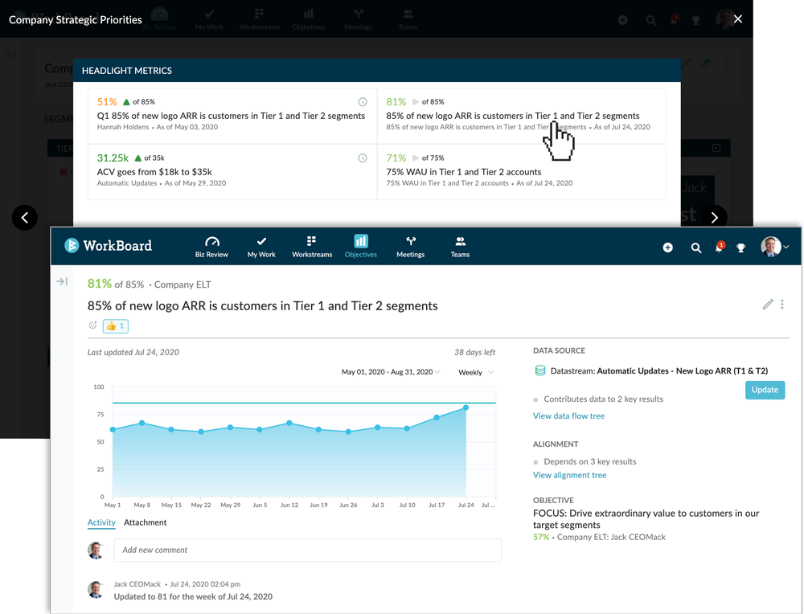Expand the date range May 01 - Aug 31 dropdown

click(391, 372)
